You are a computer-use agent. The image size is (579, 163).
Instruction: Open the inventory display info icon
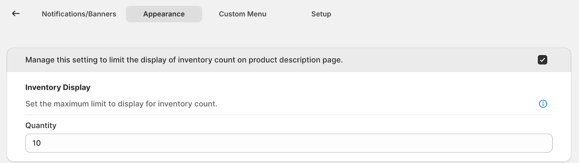543,104
